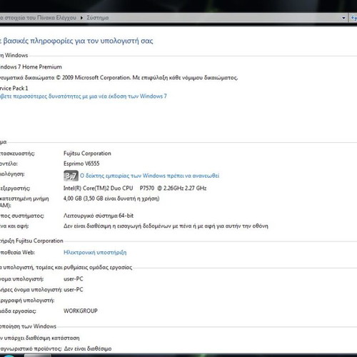Click the Service Pack 1 text
The width and height of the screenshot is (357, 357).
[14, 89]
